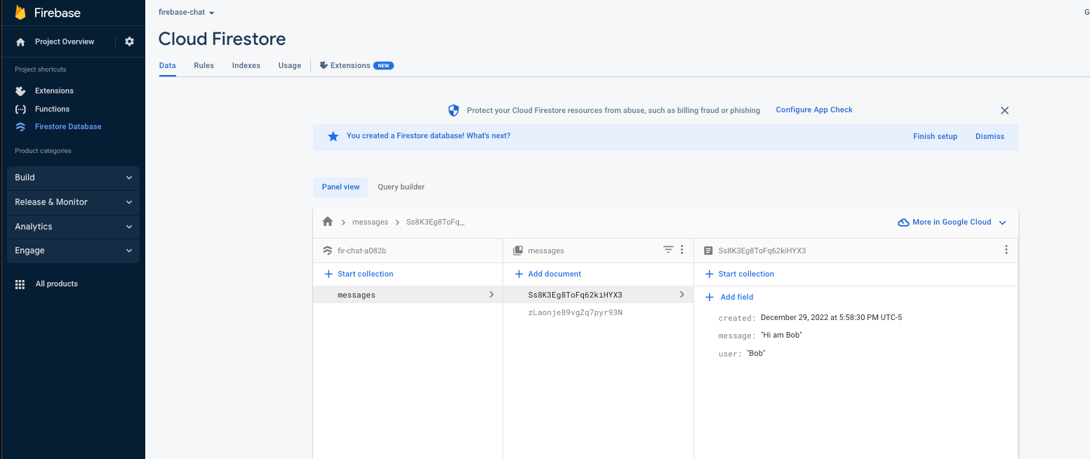Viewport: 1090px width, 459px height.
Task: Click chevron on messages collection row
Action: (x=491, y=295)
